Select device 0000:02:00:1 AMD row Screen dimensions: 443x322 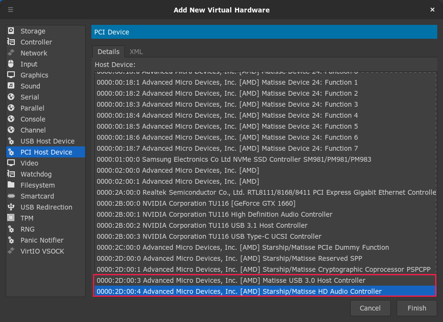pos(266,181)
